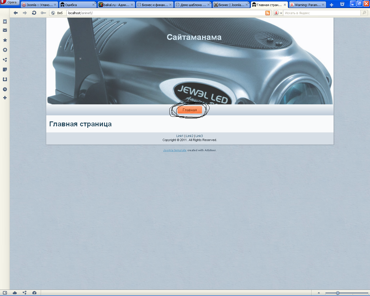Click the Сайтаманама site title
This screenshot has width=370, height=296.
pos(194,37)
